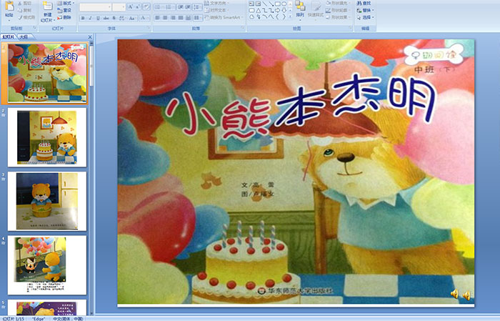500x321 pixels.
Task: Toggle Center text alignment
Action: (x=165, y=18)
